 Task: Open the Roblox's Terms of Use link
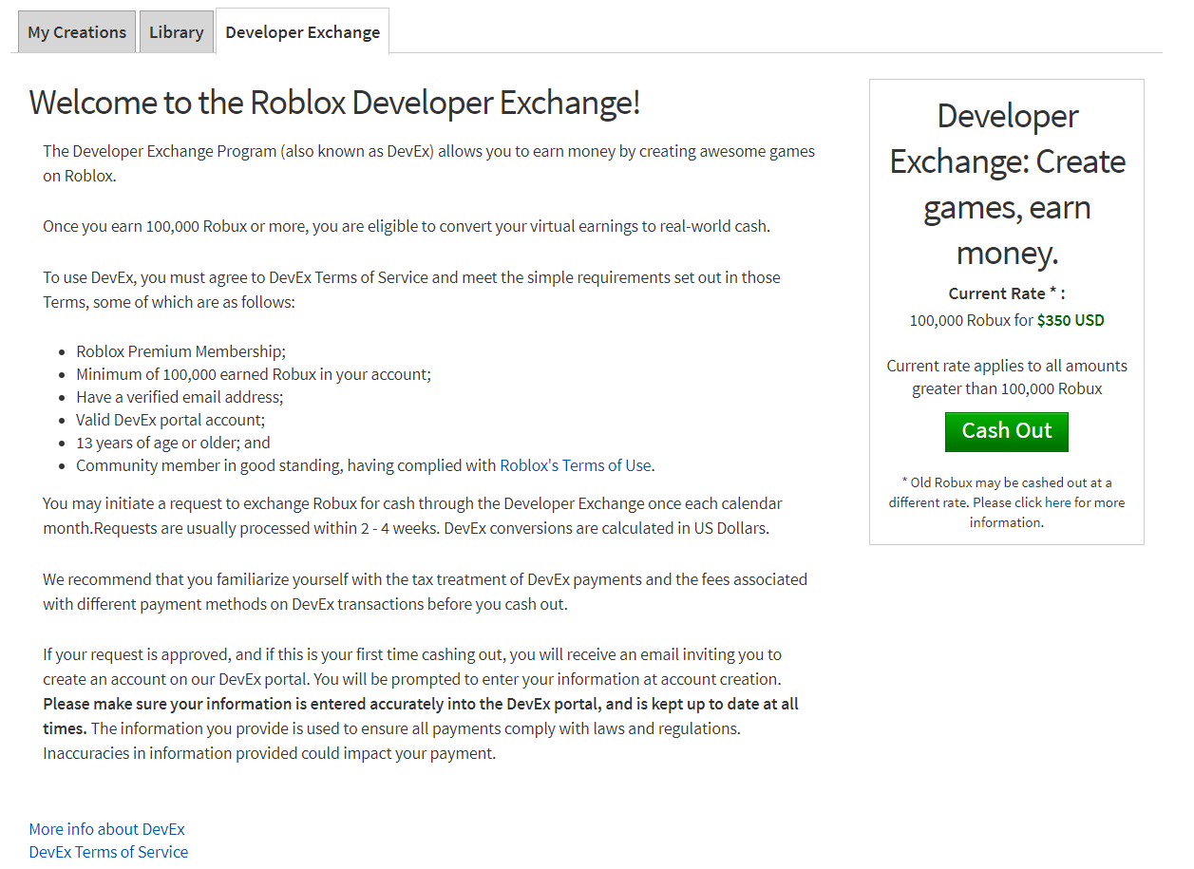tap(576, 465)
